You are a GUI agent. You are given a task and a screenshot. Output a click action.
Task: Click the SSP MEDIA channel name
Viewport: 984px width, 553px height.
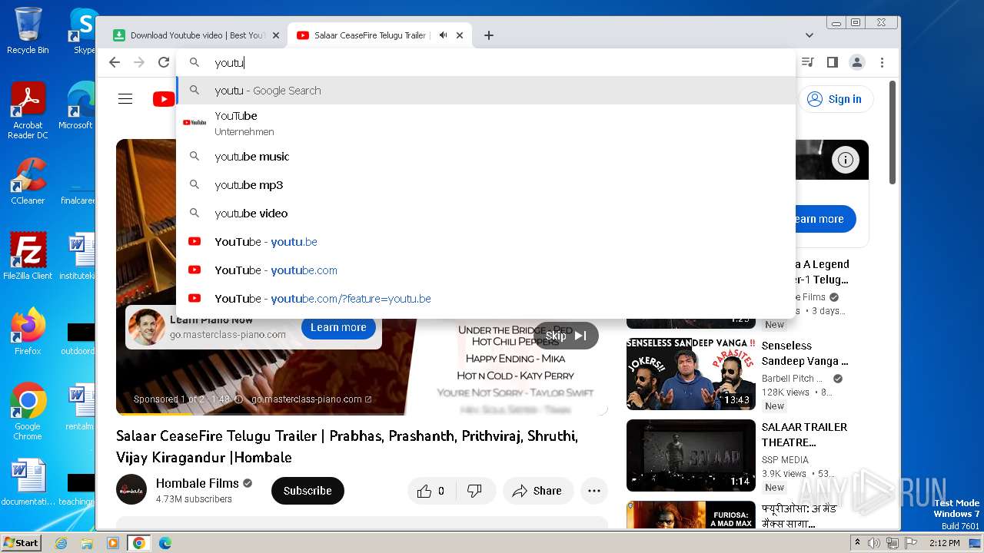785,460
